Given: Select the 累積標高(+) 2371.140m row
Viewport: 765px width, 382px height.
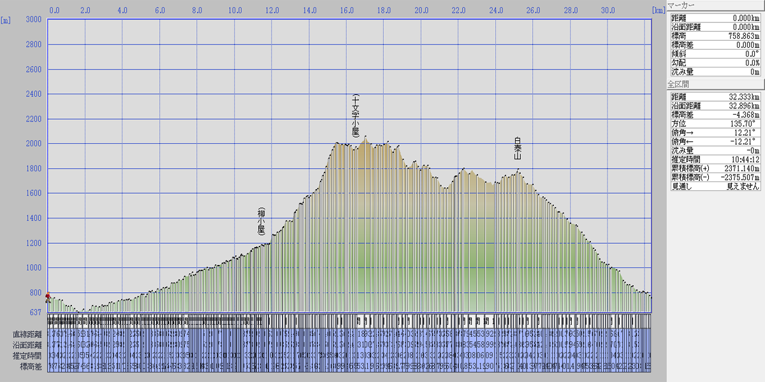Looking at the screenshot, I should [x=715, y=168].
